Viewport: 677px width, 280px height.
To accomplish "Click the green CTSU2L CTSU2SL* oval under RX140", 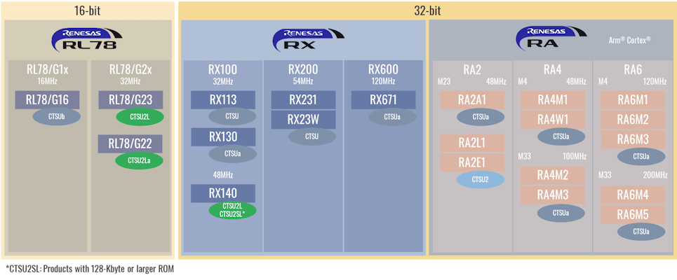I will click(233, 210).
